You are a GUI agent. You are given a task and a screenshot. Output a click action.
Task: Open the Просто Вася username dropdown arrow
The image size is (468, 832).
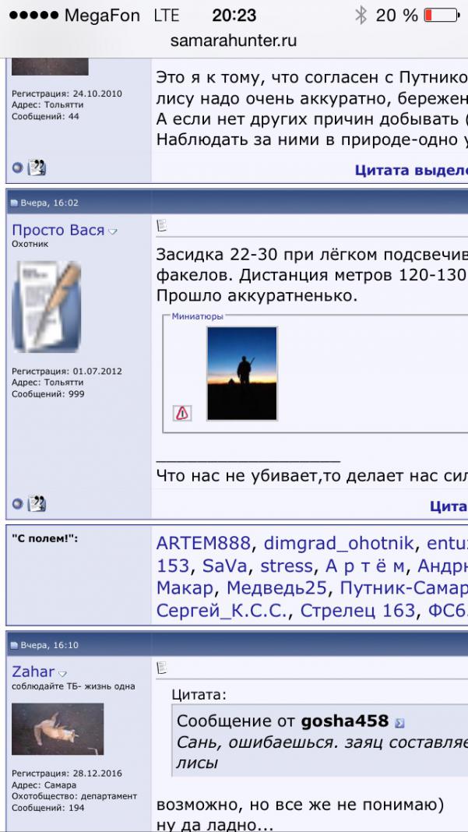113,231
